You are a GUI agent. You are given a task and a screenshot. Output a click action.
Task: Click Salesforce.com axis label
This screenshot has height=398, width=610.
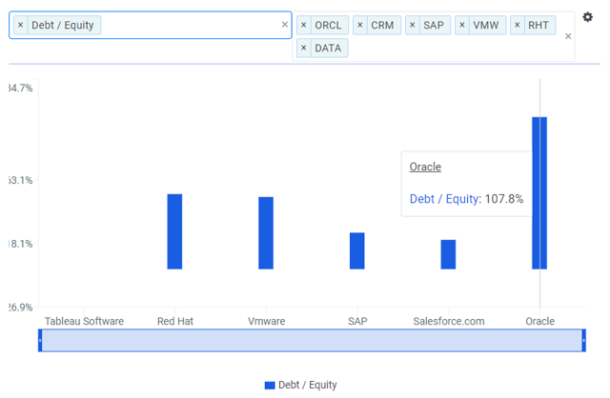[449, 321]
